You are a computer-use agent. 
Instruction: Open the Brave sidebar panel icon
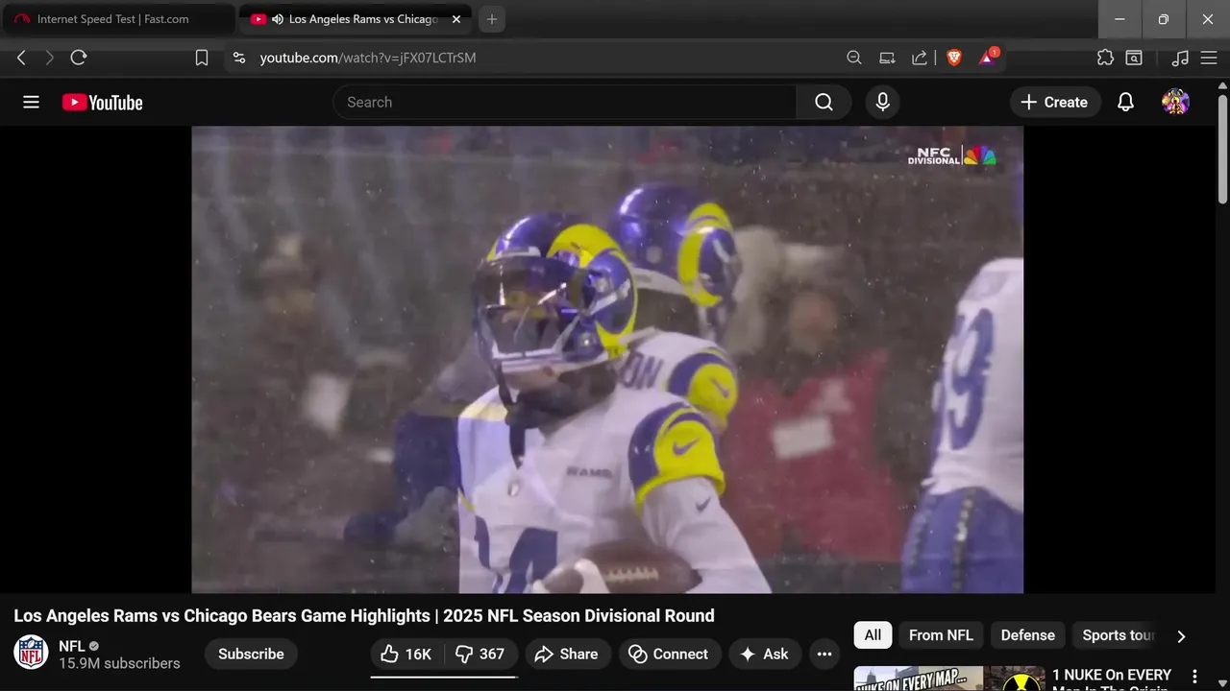coord(1134,58)
